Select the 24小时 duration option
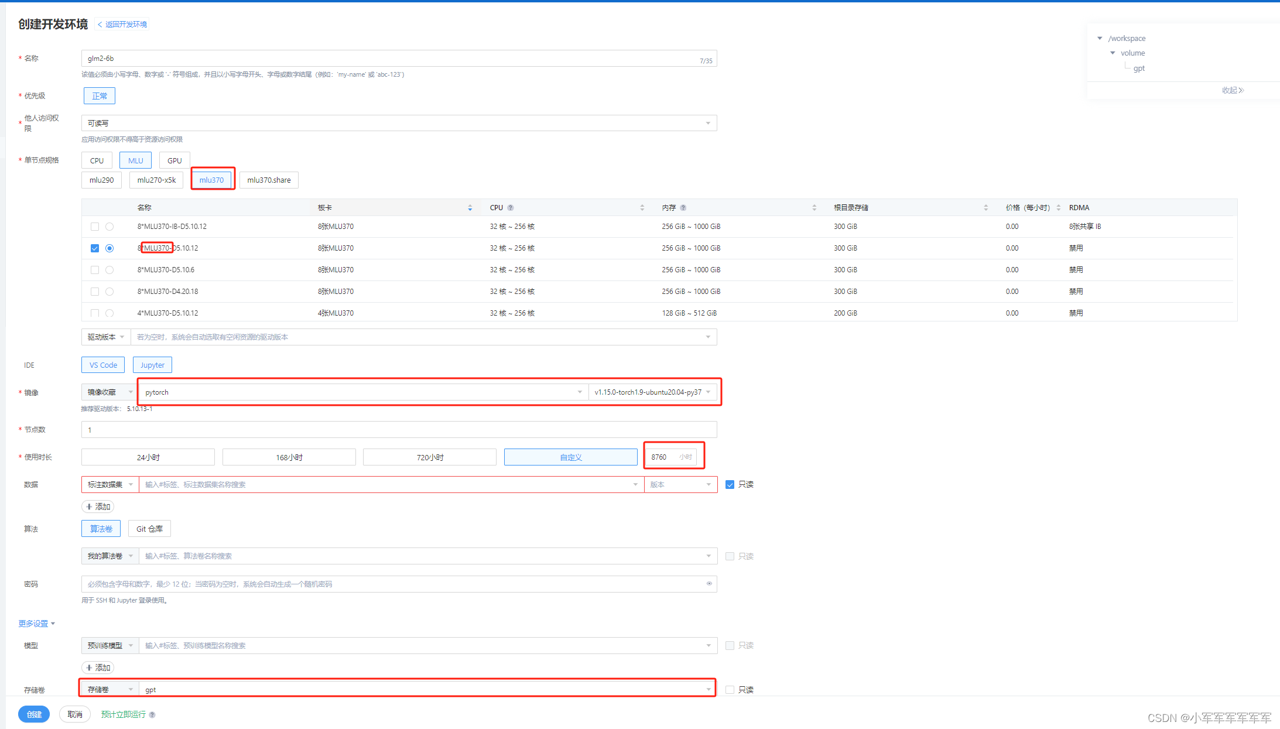This screenshot has width=1280, height=729. point(148,457)
